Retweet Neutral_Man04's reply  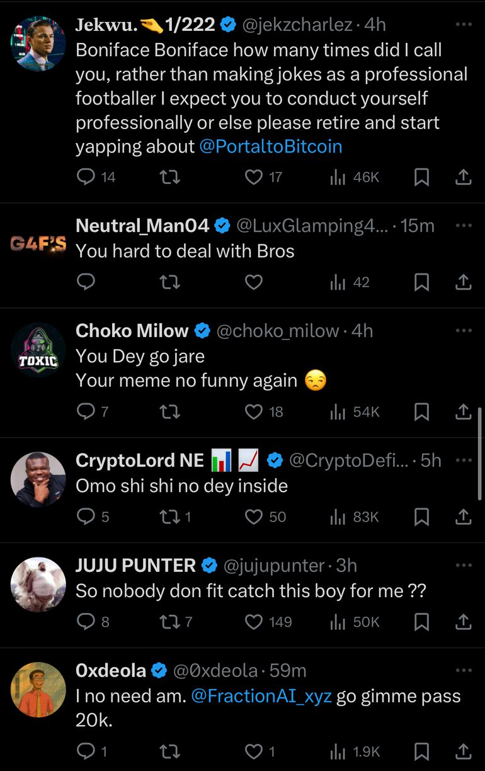(169, 282)
